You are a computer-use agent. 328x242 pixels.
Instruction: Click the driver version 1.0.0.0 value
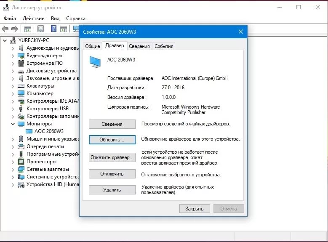tap(168, 97)
